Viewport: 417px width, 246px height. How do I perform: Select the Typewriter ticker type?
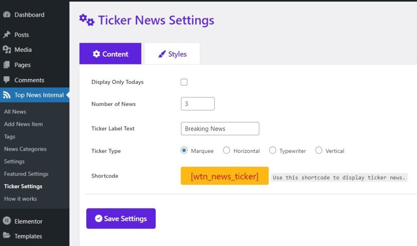click(273, 150)
